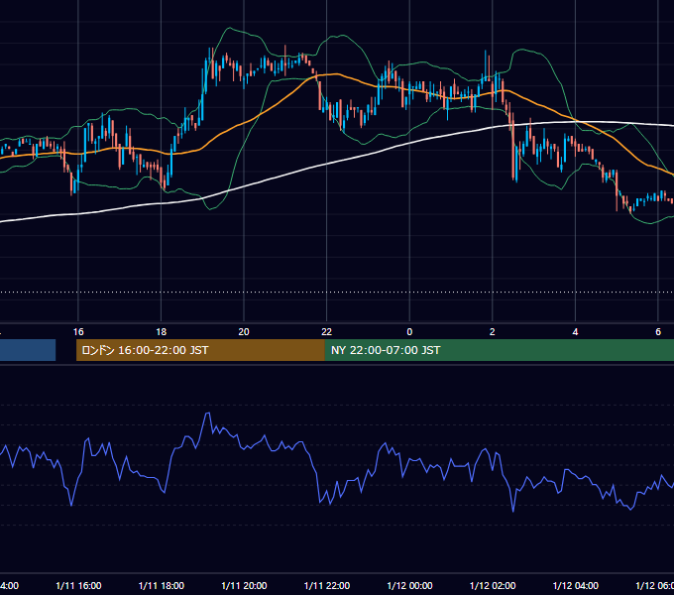Click the 6 hour label on upper axis
674x595 pixels.
pyautogui.click(x=658, y=332)
